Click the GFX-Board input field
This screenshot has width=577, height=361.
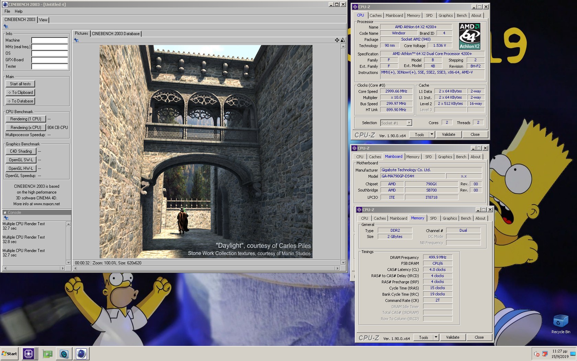[x=49, y=60]
